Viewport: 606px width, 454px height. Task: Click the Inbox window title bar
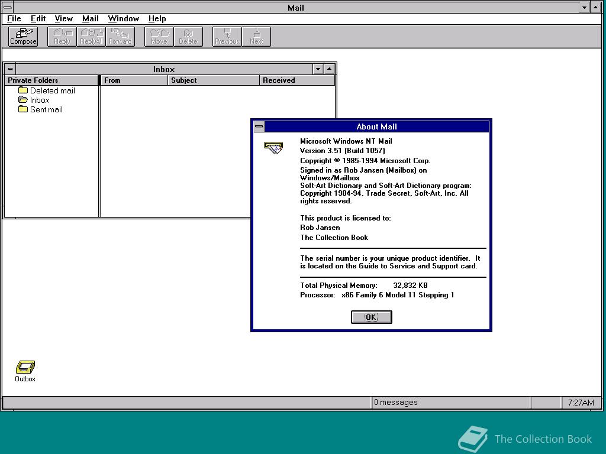164,69
